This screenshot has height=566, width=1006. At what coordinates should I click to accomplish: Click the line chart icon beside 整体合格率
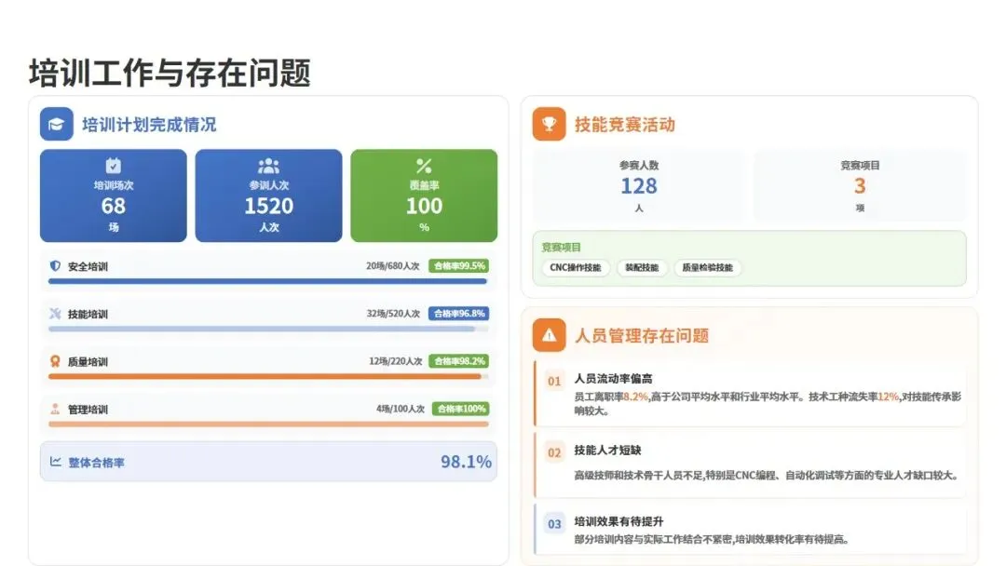[x=56, y=462]
